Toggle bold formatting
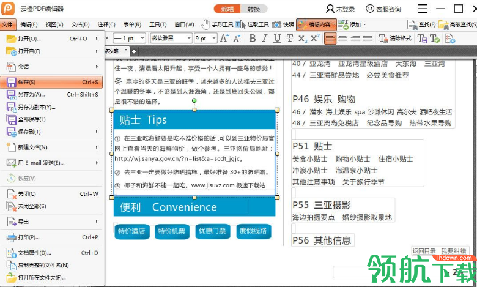 point(252,39)
